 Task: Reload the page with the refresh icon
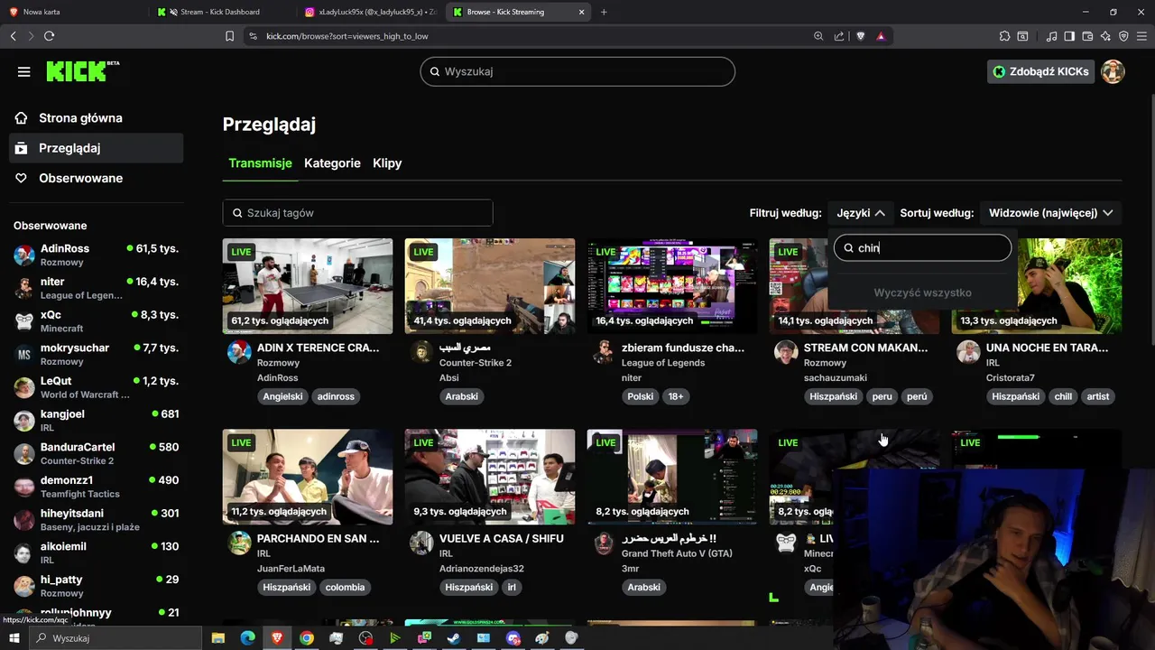click(x=49, y=36)
